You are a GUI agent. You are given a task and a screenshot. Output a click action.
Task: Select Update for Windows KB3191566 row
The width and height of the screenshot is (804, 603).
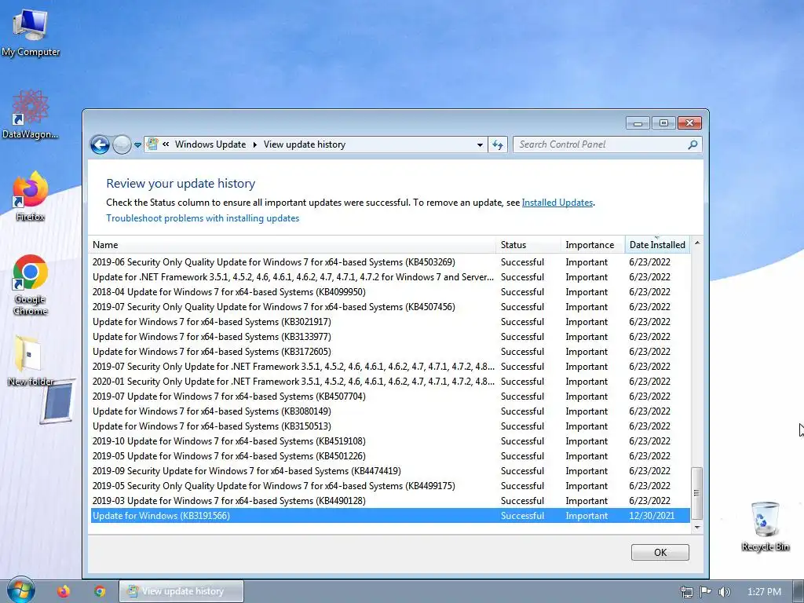pyautogui.click(x=390, y=516)
